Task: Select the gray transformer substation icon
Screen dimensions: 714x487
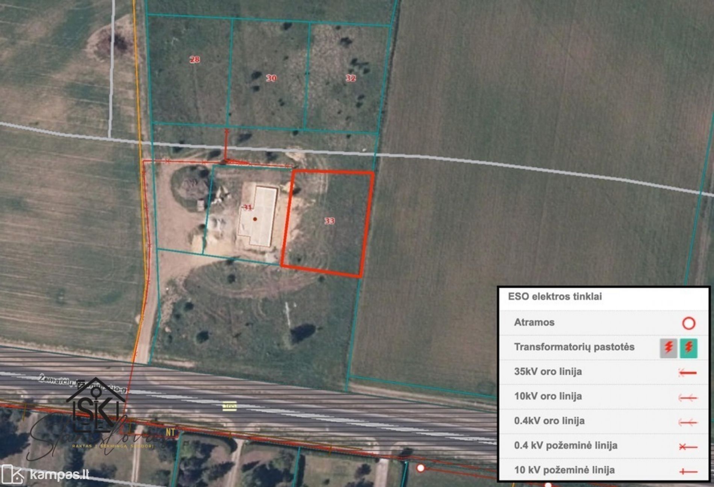Action: (x=668, y=348)
